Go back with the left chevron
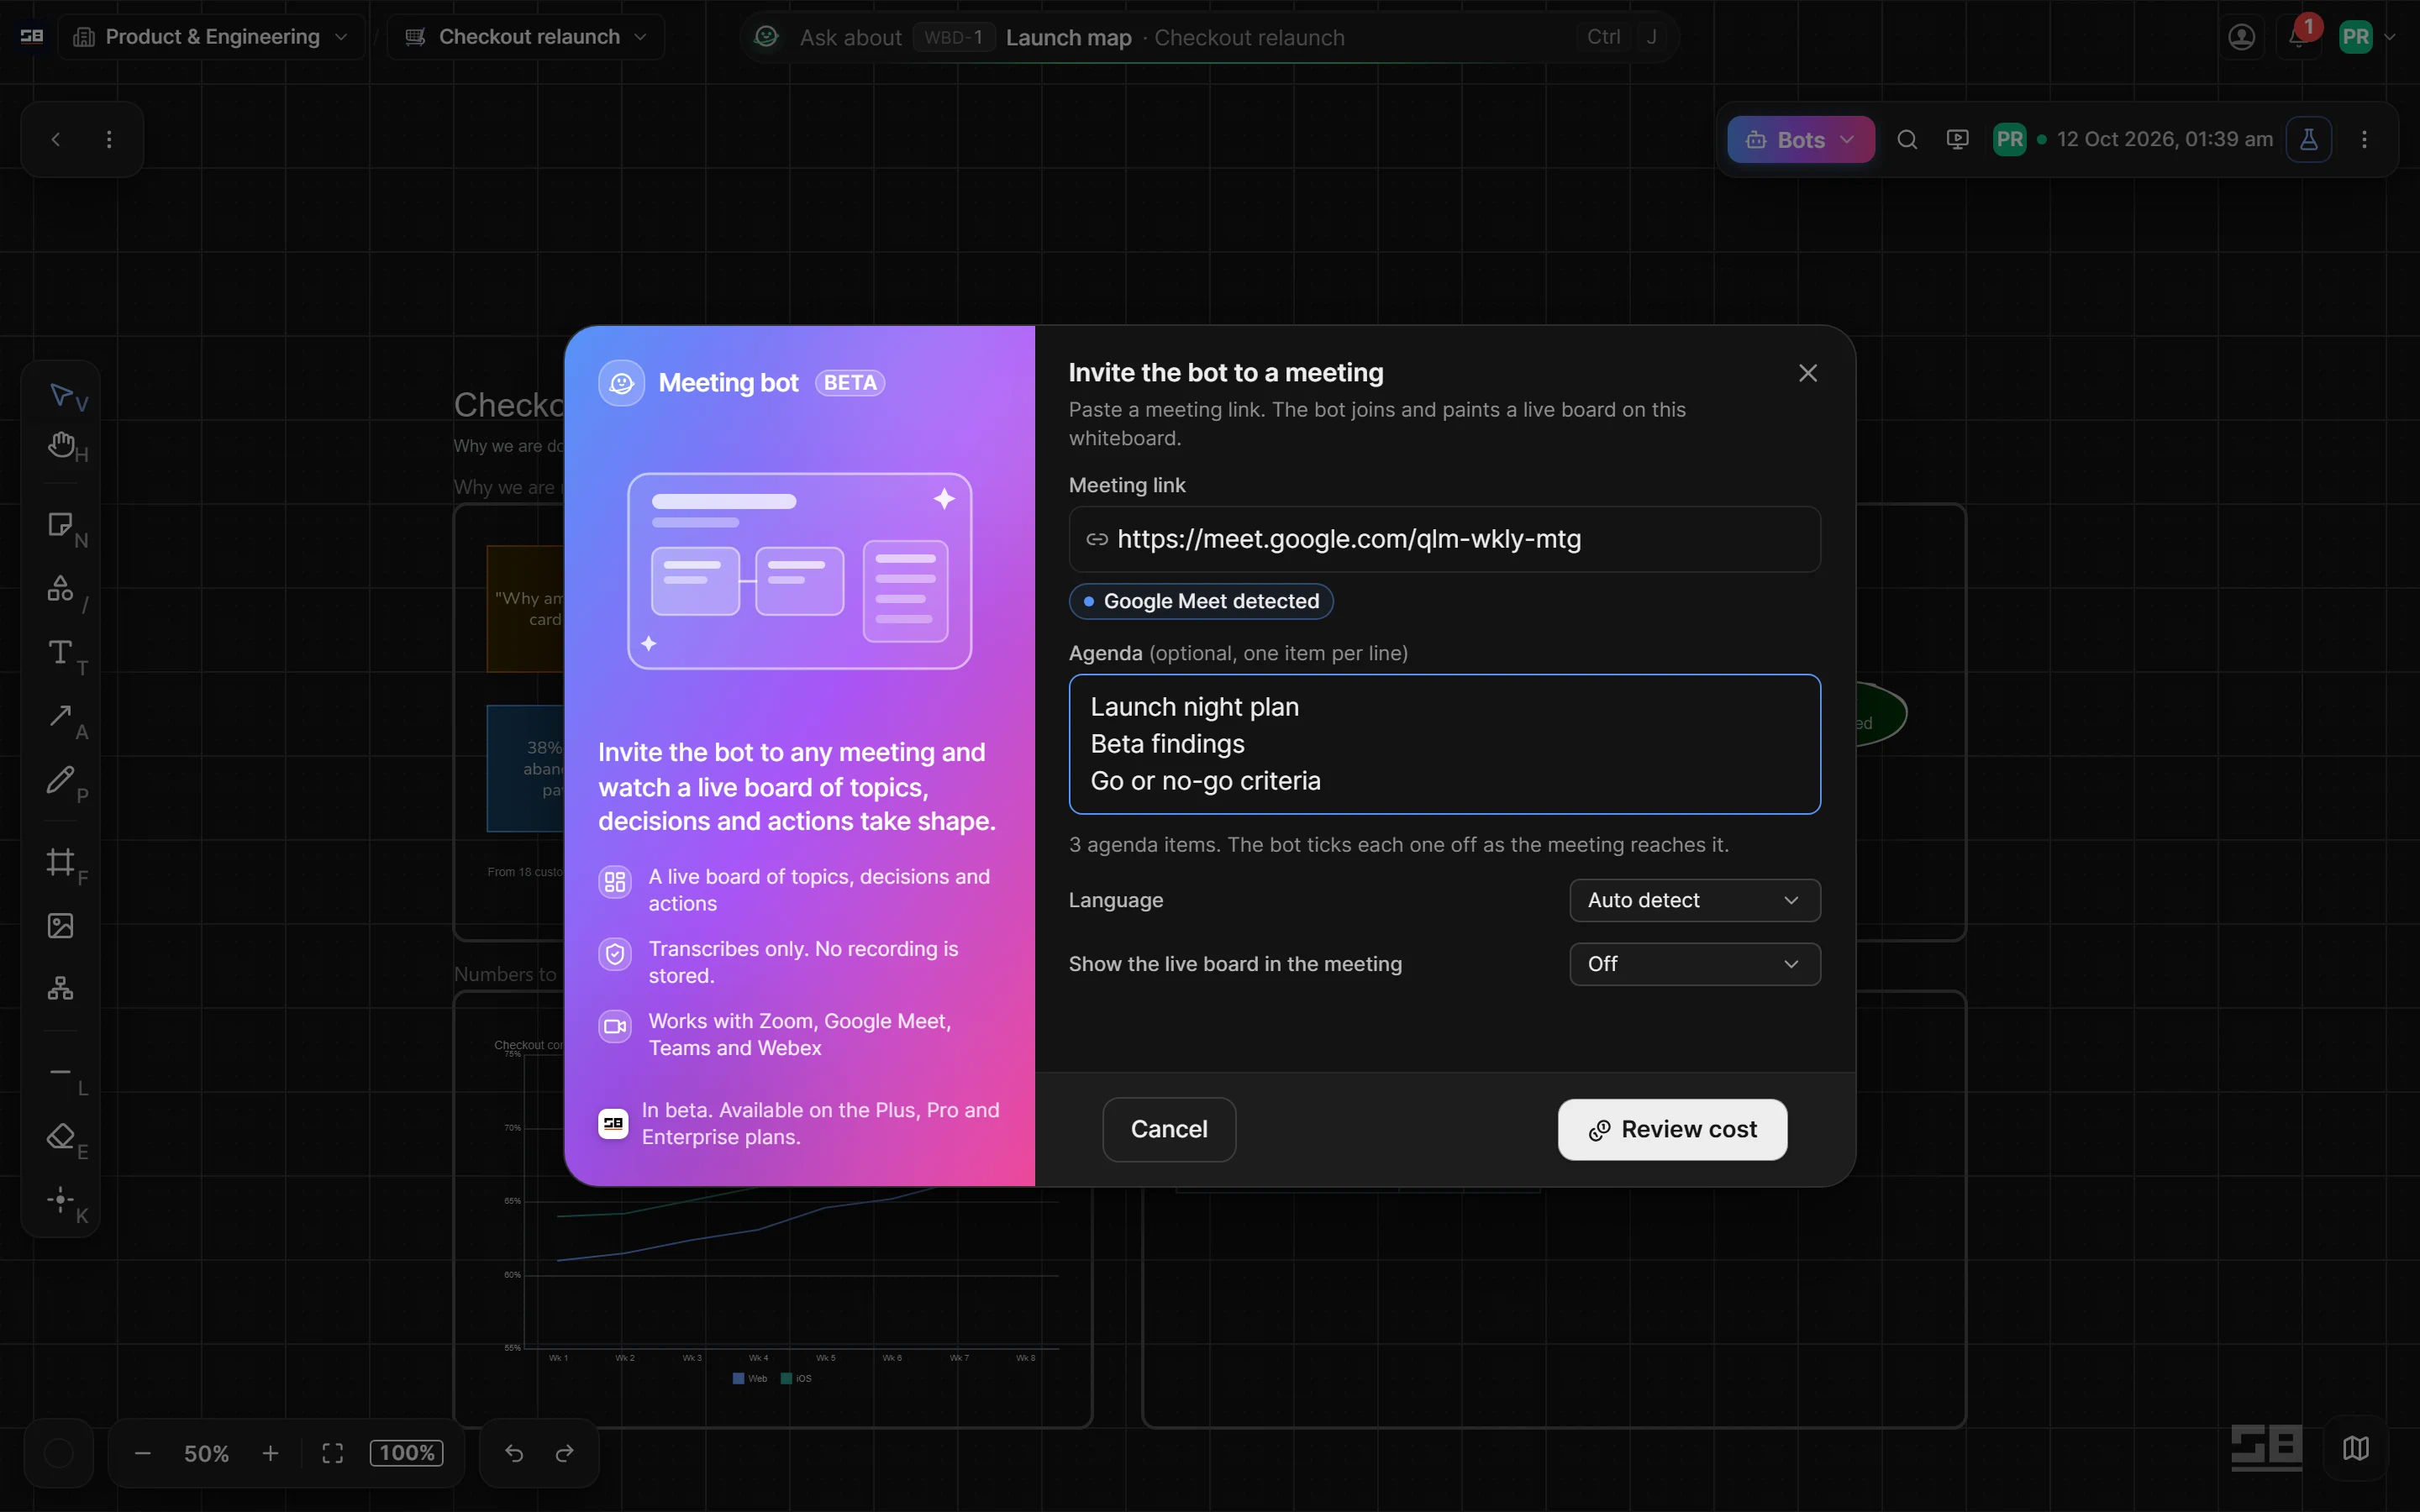This screenshot has width=2420, height=1512. pos(56,140)
